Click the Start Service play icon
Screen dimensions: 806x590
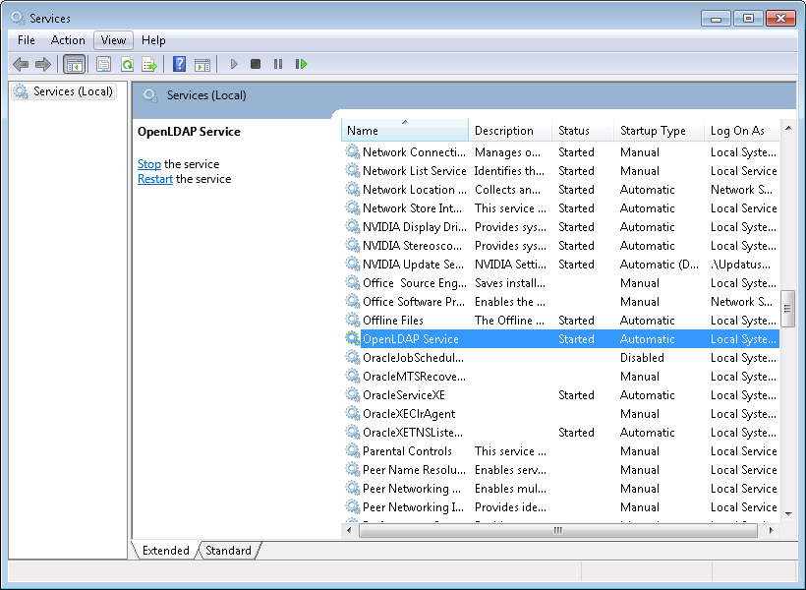(234, 64)
